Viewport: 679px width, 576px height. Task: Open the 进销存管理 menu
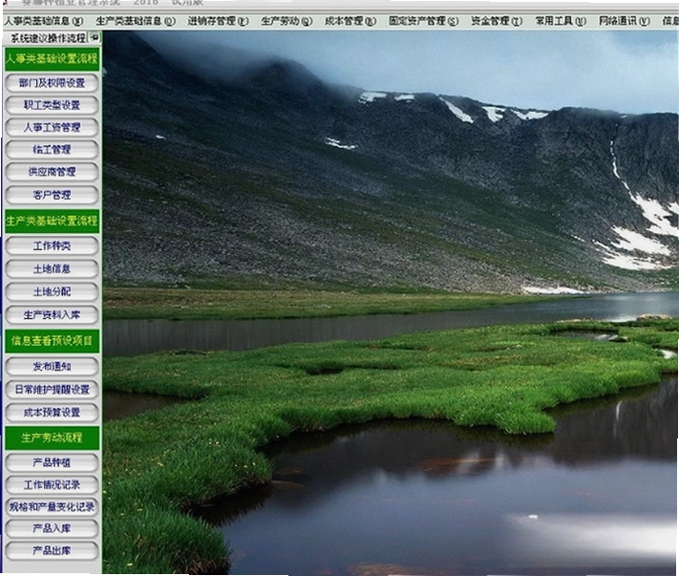point(218,21)
